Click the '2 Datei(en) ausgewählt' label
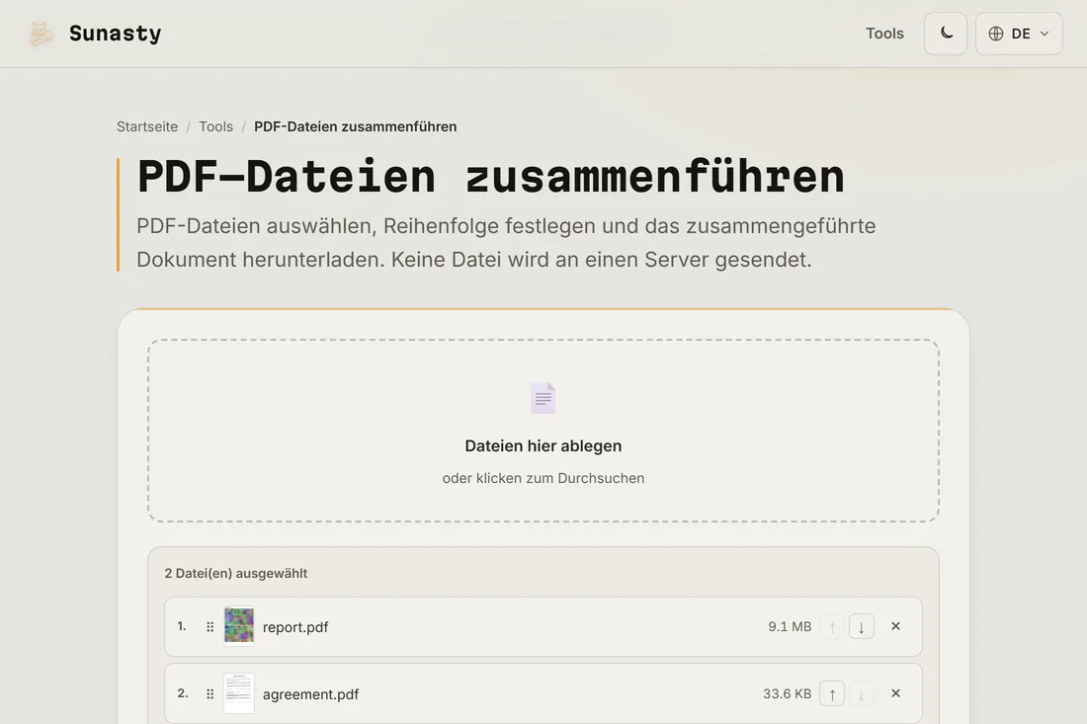The height and width of the screenshot is (724, 1087). (x=236, y=573)
